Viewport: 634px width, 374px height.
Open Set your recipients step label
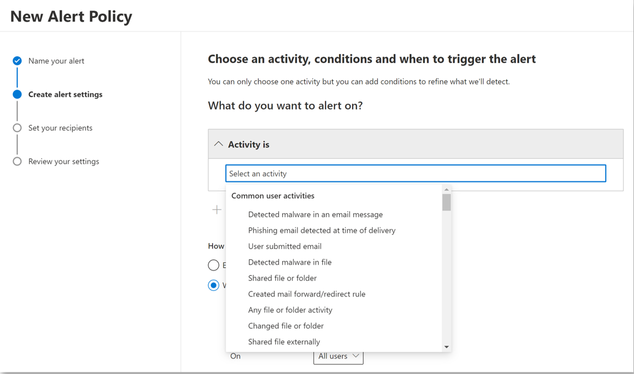(60, 128)
